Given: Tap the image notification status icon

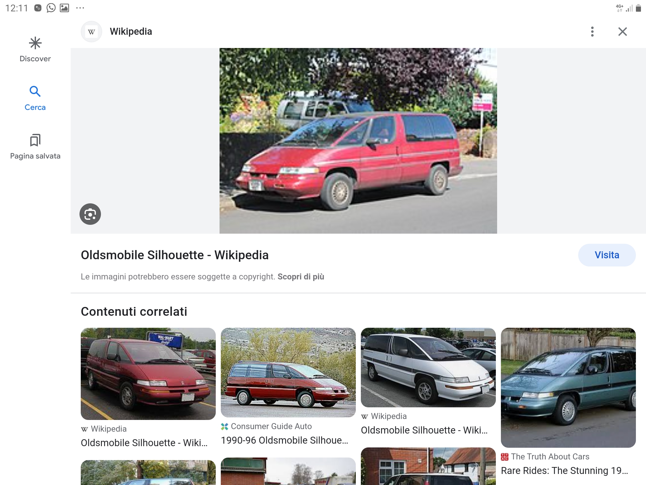Looking at the screenshot, I should click(64, 8).
